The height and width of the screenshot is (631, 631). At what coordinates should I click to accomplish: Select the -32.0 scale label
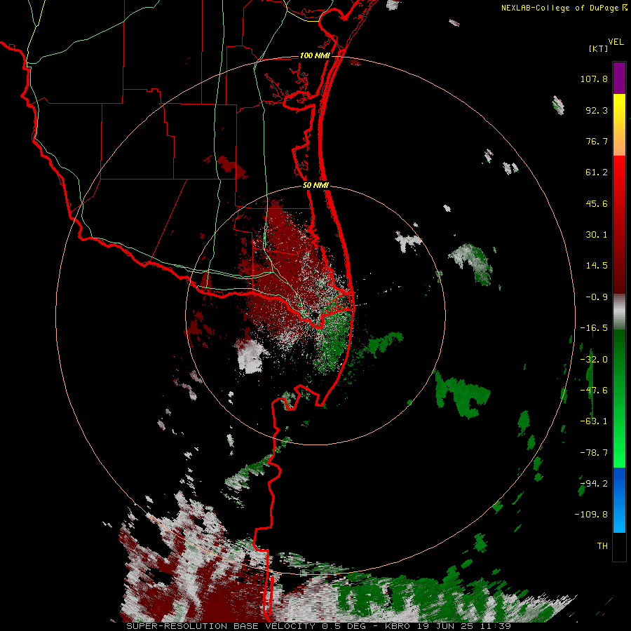point(594,360)
